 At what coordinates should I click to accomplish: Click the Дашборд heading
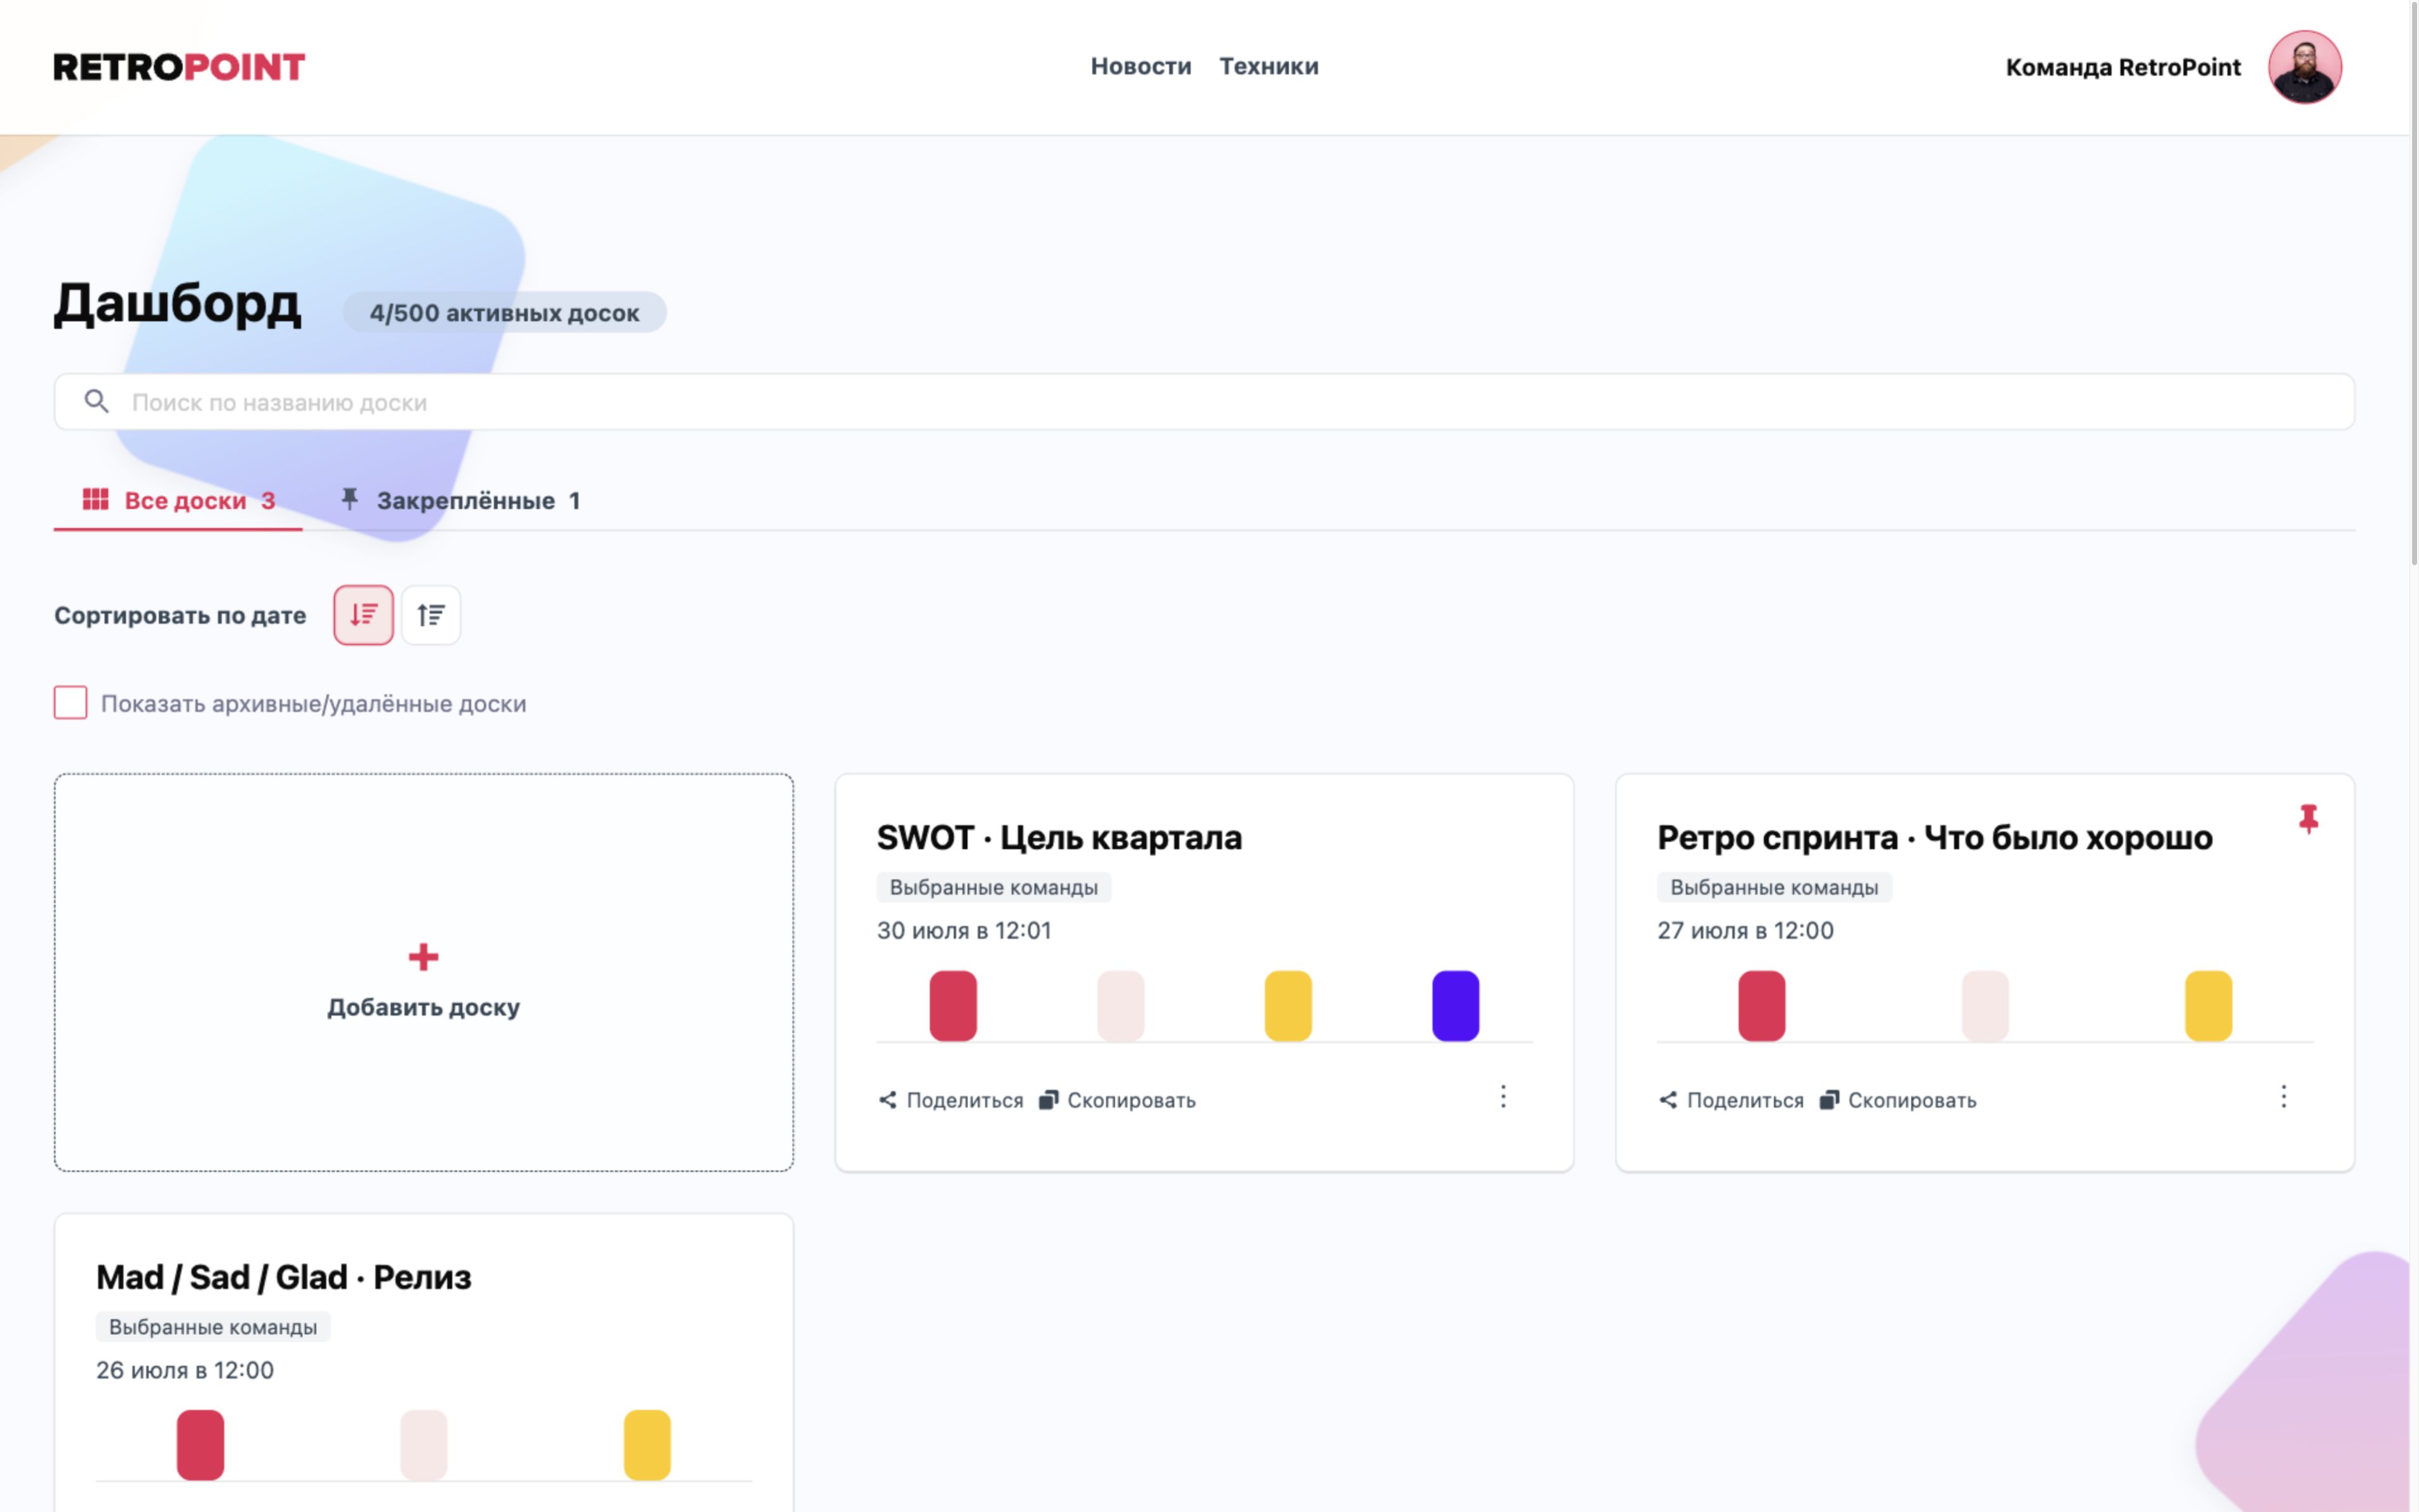(x=177, y=304)
